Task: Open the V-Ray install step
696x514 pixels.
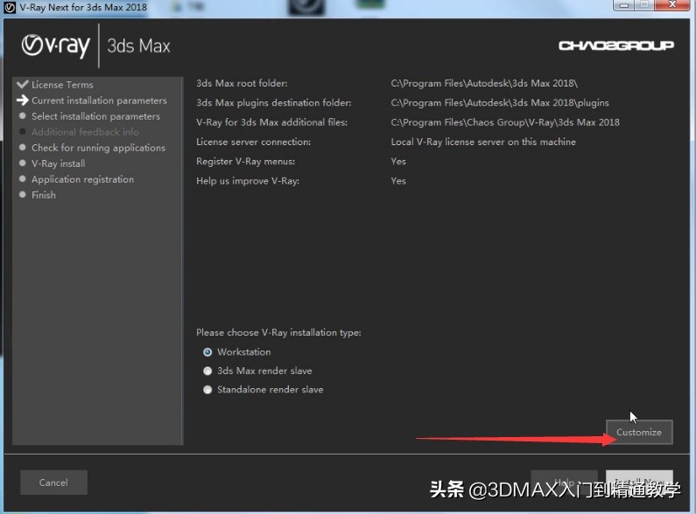Action: coord(58,163)
